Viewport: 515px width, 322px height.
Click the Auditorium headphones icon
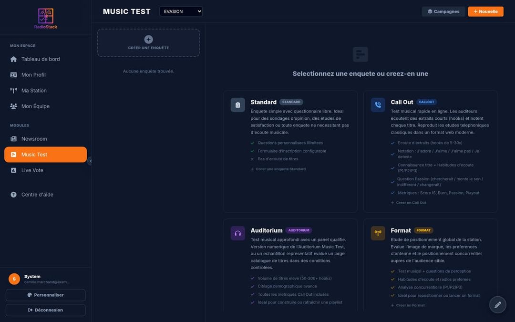238,233
